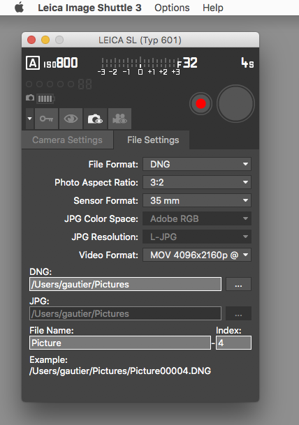
Task: Open the File Format DNG dropdown
Action: (197, 164)
